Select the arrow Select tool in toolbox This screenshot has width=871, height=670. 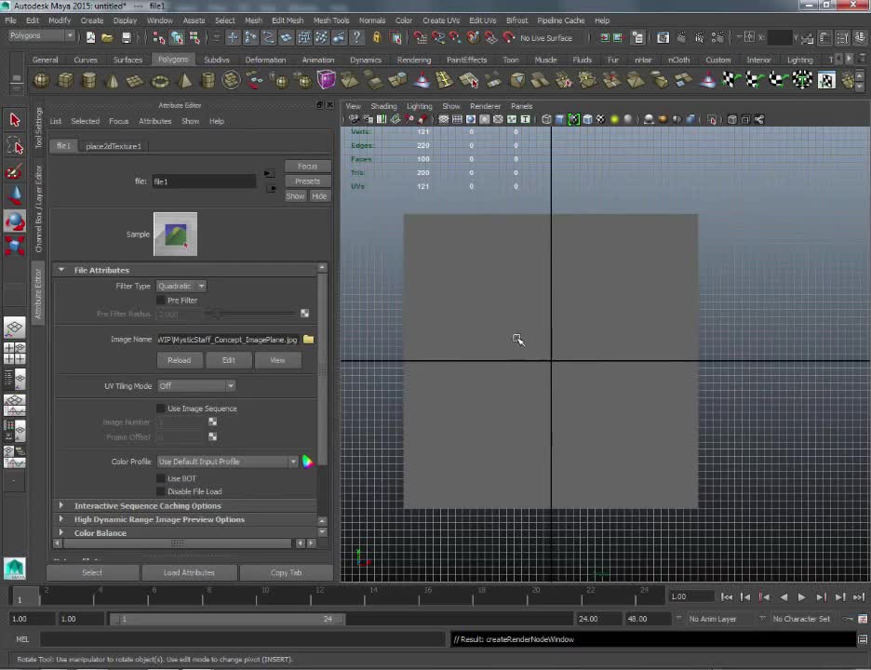[x=14, y=120]
